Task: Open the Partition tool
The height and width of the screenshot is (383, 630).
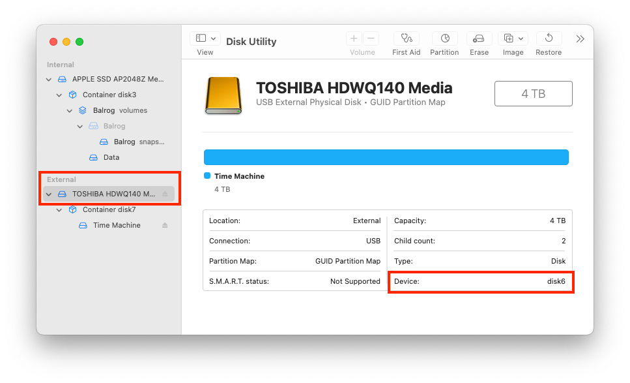Action: (444, 38)
